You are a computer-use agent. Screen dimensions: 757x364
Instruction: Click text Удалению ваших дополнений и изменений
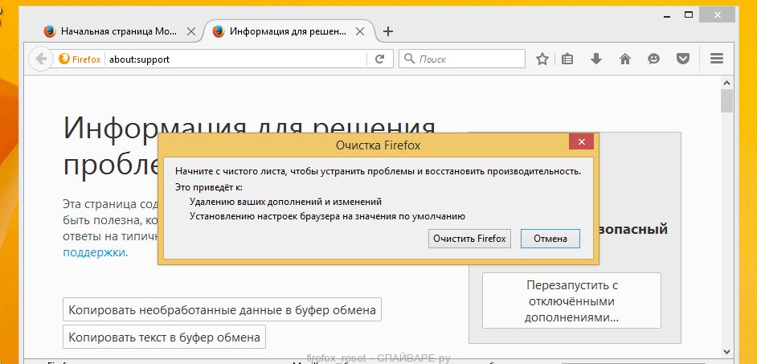[286, 202]
